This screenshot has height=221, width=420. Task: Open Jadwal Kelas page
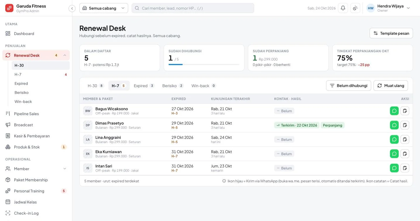point(36,202)
